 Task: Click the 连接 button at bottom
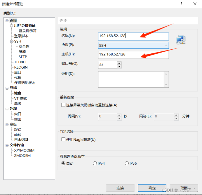tap(120, 188)
